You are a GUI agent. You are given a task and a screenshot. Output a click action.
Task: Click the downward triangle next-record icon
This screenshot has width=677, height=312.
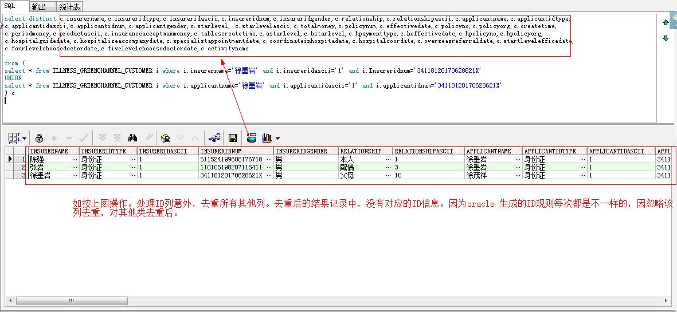point(181,138)
